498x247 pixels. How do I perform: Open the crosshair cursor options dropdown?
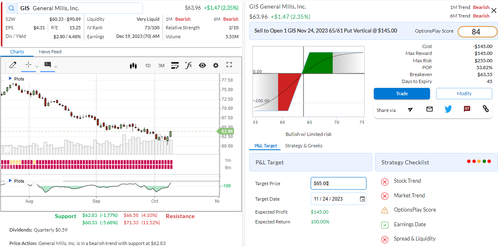tap(36, 66)
